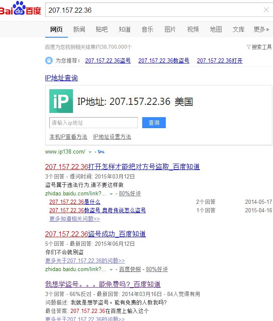Click the blue bow icon after www.ip138.com
273x321 pixels.
[101, 151]
